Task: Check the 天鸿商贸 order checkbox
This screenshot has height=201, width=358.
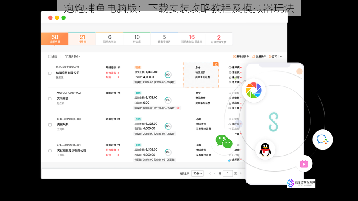Action: (50, 99)
